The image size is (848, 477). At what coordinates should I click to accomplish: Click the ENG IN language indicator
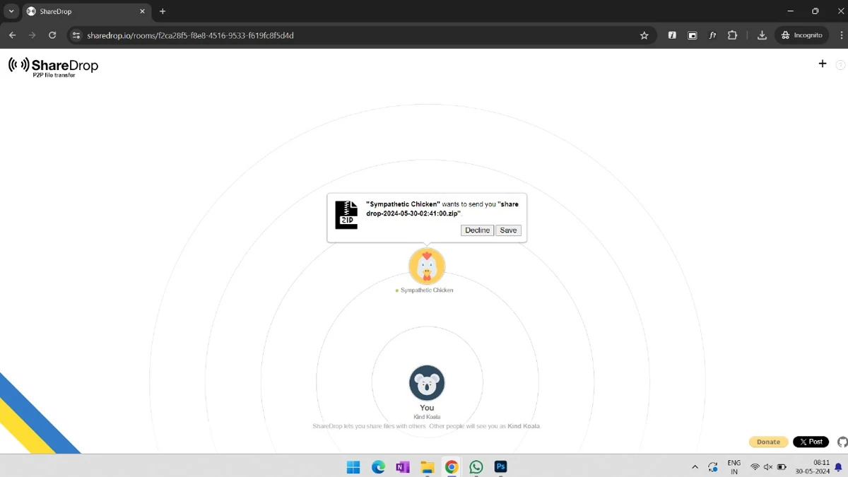[734, 467]
